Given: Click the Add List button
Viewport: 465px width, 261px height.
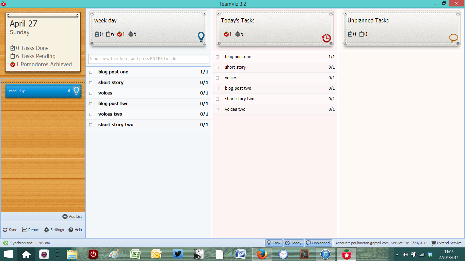Looking at the screenshot, I should tap(72, 216).
